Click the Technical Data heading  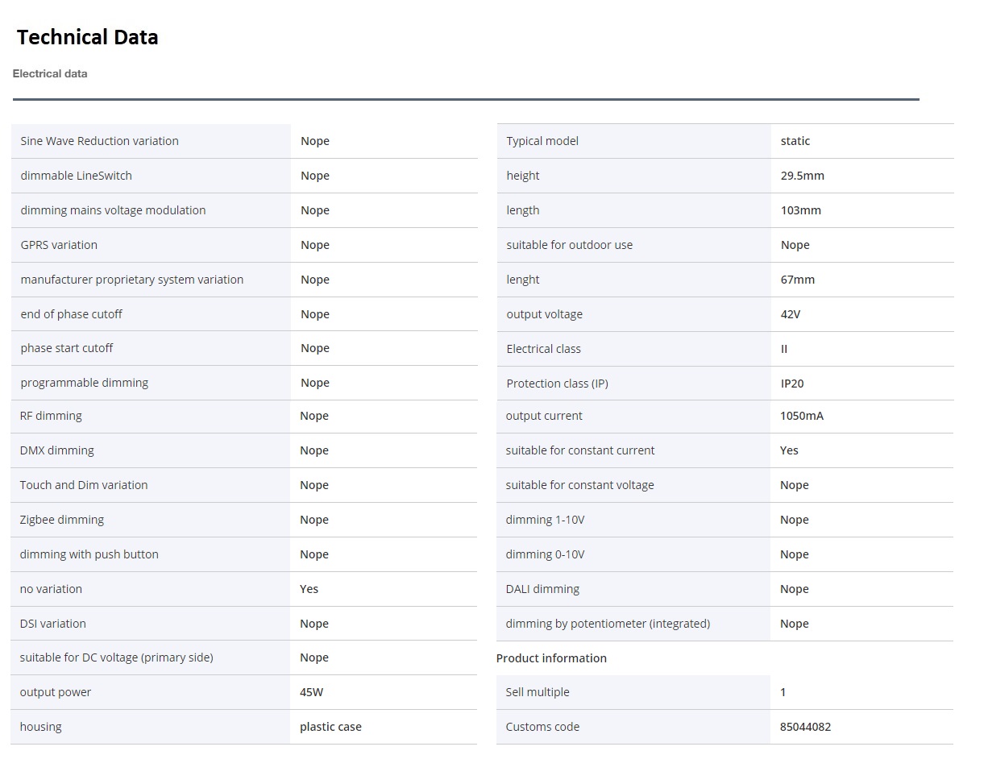tap(87, 37)
